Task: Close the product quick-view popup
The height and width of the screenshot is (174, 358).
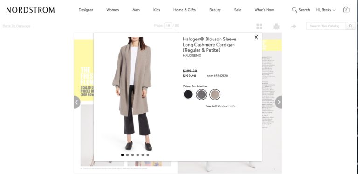Action: click(x=256, y=37)
